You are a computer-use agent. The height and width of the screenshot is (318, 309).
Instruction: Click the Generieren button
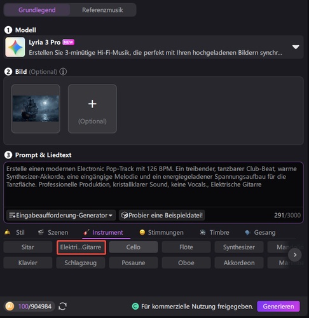278,307
